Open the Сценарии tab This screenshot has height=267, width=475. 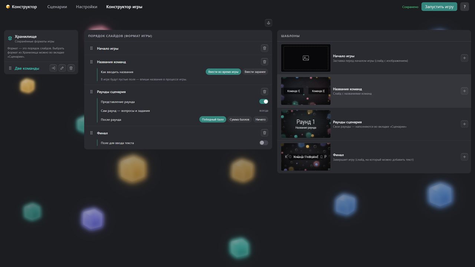click(x=57, y=7)
